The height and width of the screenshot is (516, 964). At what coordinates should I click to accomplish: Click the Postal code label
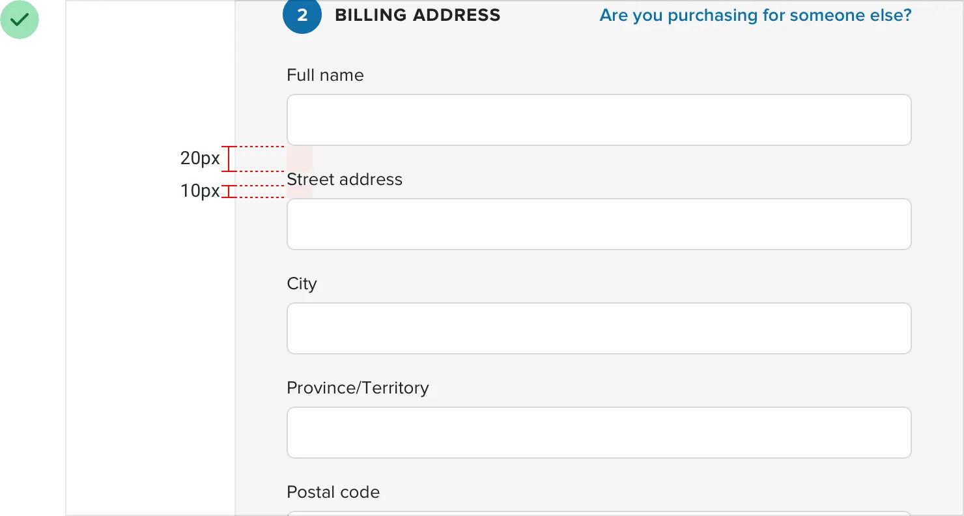(333, 493)
